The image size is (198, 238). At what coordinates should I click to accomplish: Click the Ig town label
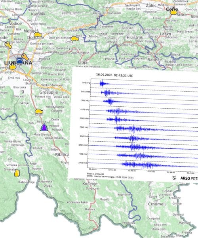click(22, 91)
